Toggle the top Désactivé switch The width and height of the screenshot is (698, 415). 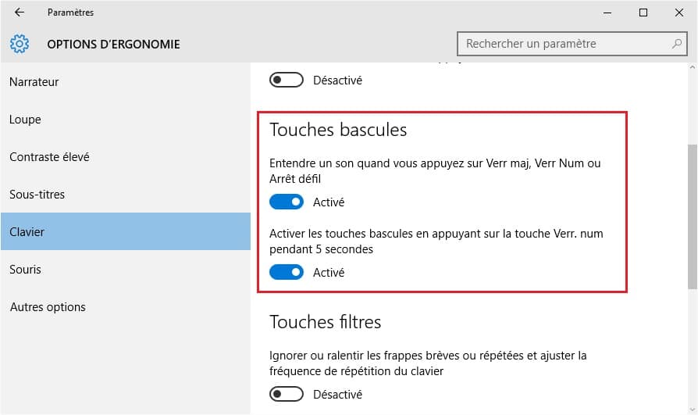point(287,80)
